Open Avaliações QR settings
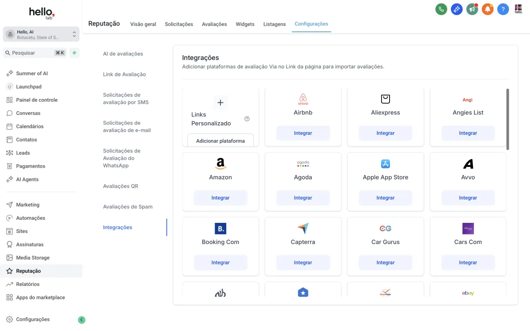Image resolution: width=530 pixels, height=331 pixels. point(121,186)
